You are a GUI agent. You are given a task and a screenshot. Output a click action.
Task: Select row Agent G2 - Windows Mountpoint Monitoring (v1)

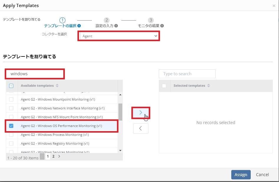pyautogui.click(x=62, y=99)
